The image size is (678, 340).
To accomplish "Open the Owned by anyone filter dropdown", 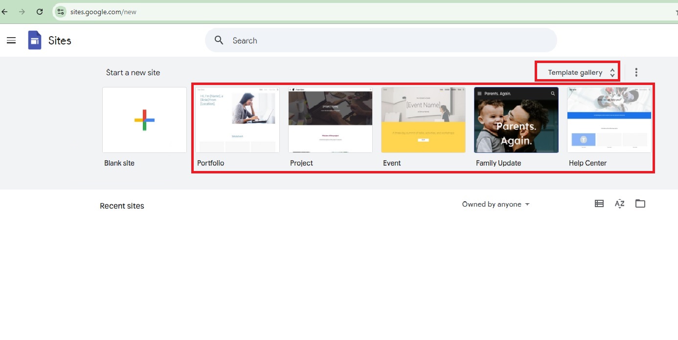I will coord(496,204).
